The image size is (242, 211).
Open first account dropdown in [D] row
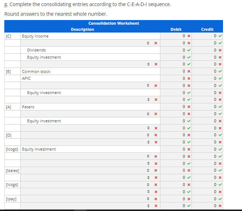coord(90,135)
